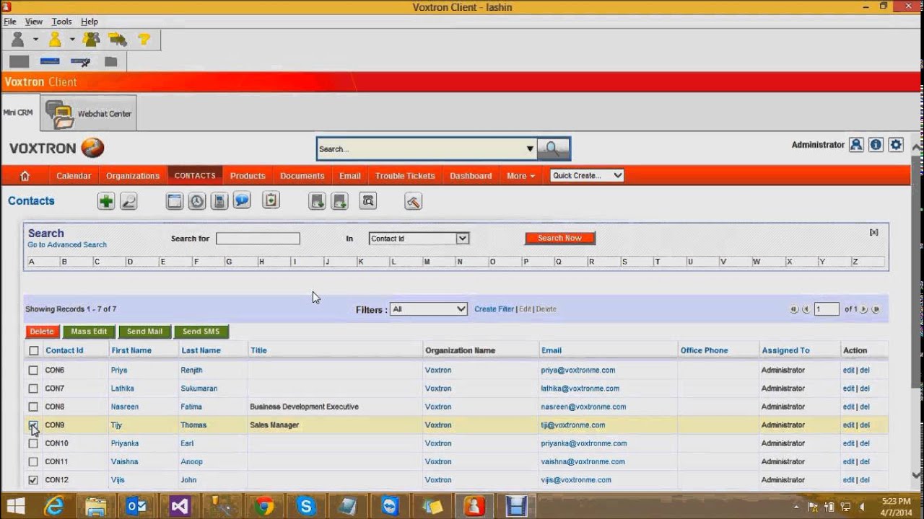
Task: Open the Trouble Tickets tab
Action: tap(405, 176)
